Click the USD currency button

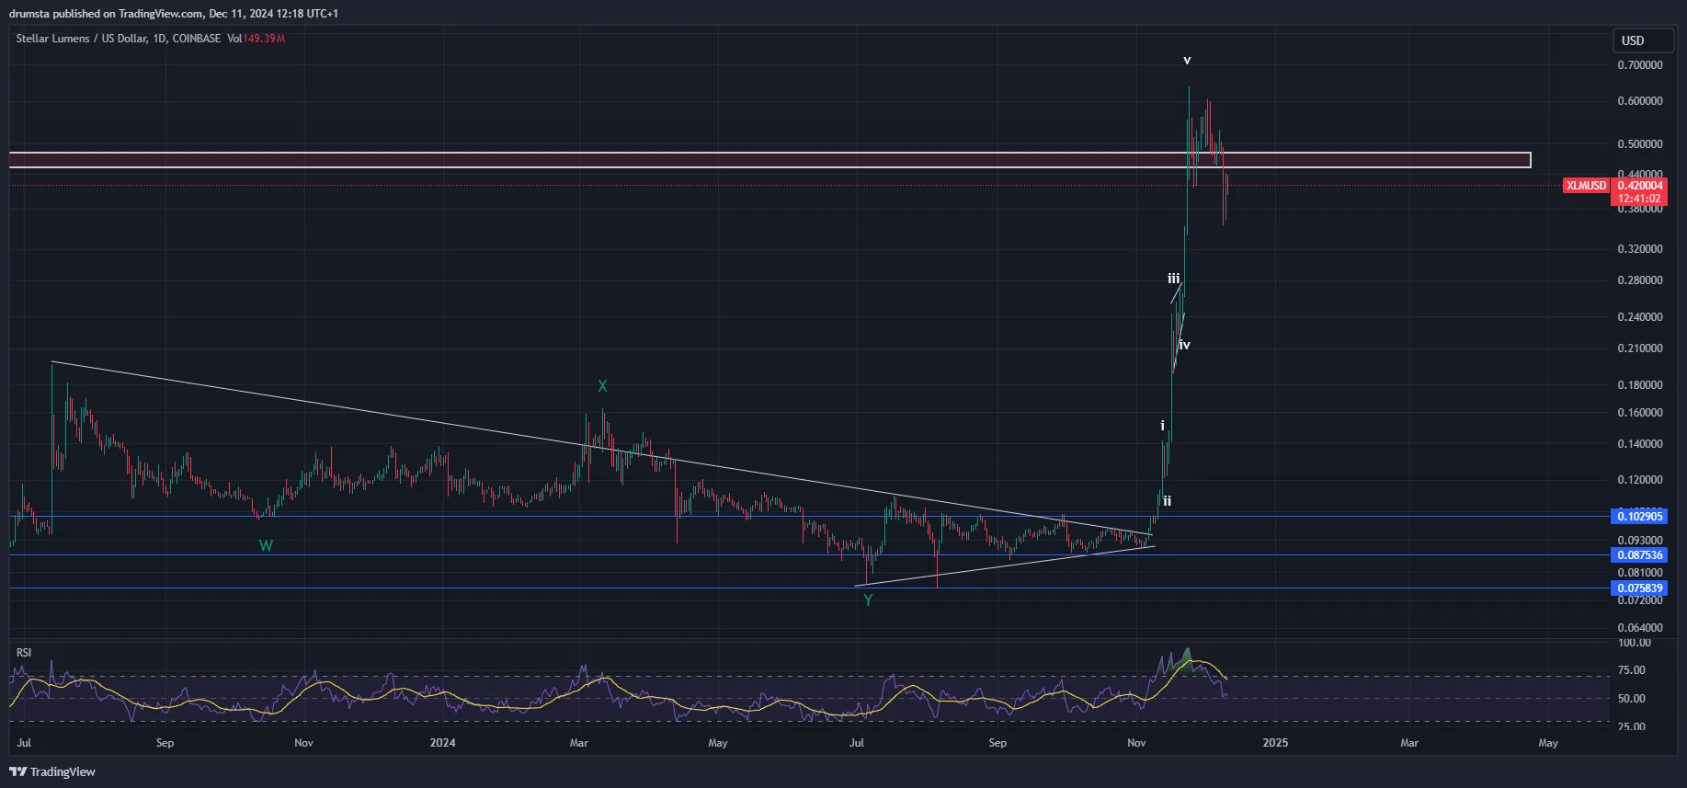coord(1644,40)
